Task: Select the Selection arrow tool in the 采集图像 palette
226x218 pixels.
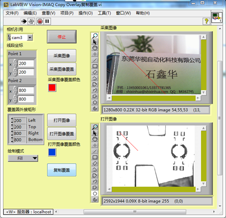Action: click(x=95, y=42)
